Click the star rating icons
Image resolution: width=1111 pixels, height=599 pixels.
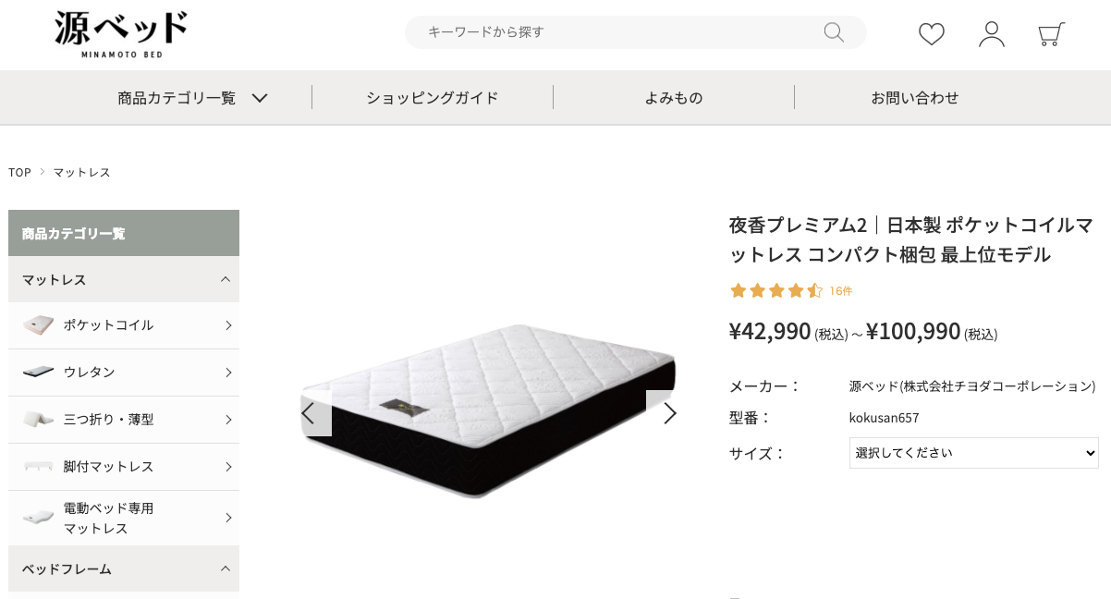tap(775, 291)
